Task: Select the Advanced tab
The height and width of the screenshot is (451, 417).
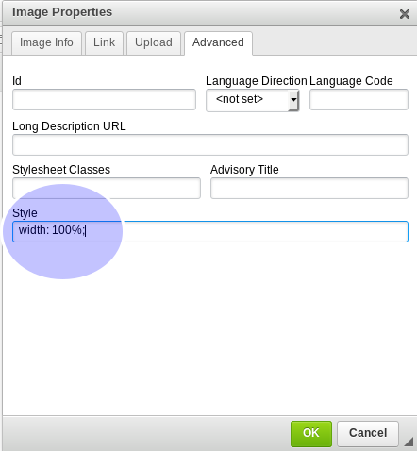Action: pyautogui.click(x=218, y=42)
